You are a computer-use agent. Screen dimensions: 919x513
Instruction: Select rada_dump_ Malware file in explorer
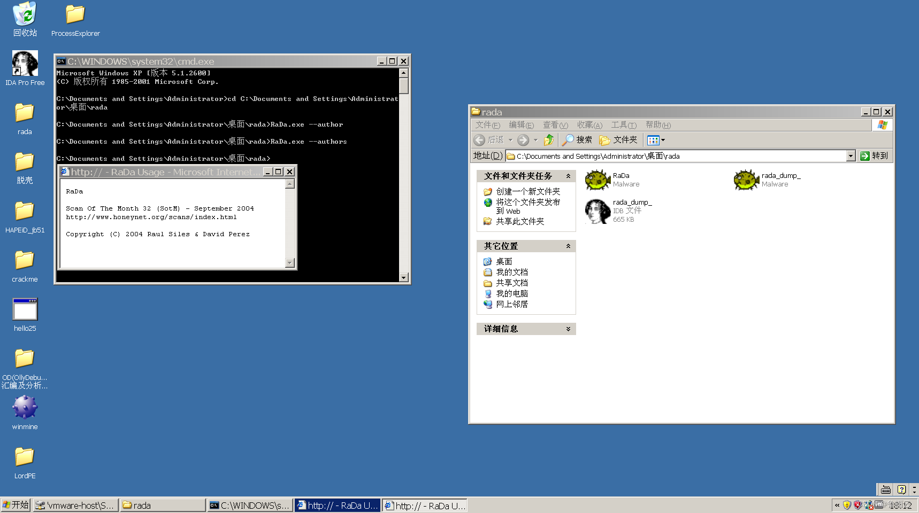click(x=767, y=180)
